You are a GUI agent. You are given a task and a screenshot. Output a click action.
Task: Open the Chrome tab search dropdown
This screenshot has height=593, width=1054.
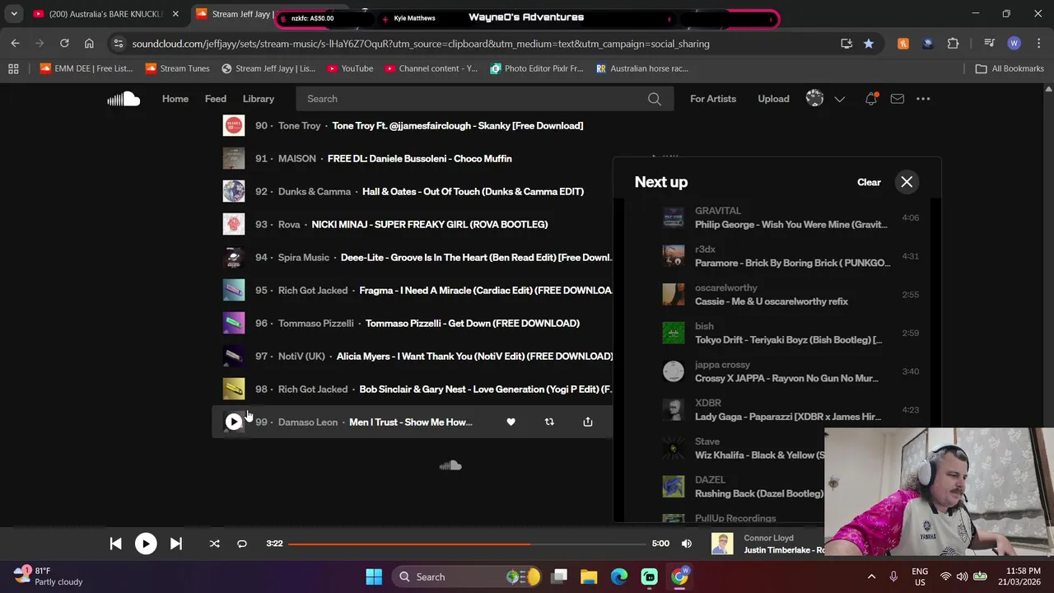point(14,14)
